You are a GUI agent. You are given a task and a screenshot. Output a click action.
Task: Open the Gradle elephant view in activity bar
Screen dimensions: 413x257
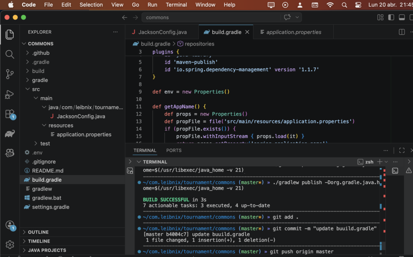point(10,134)
